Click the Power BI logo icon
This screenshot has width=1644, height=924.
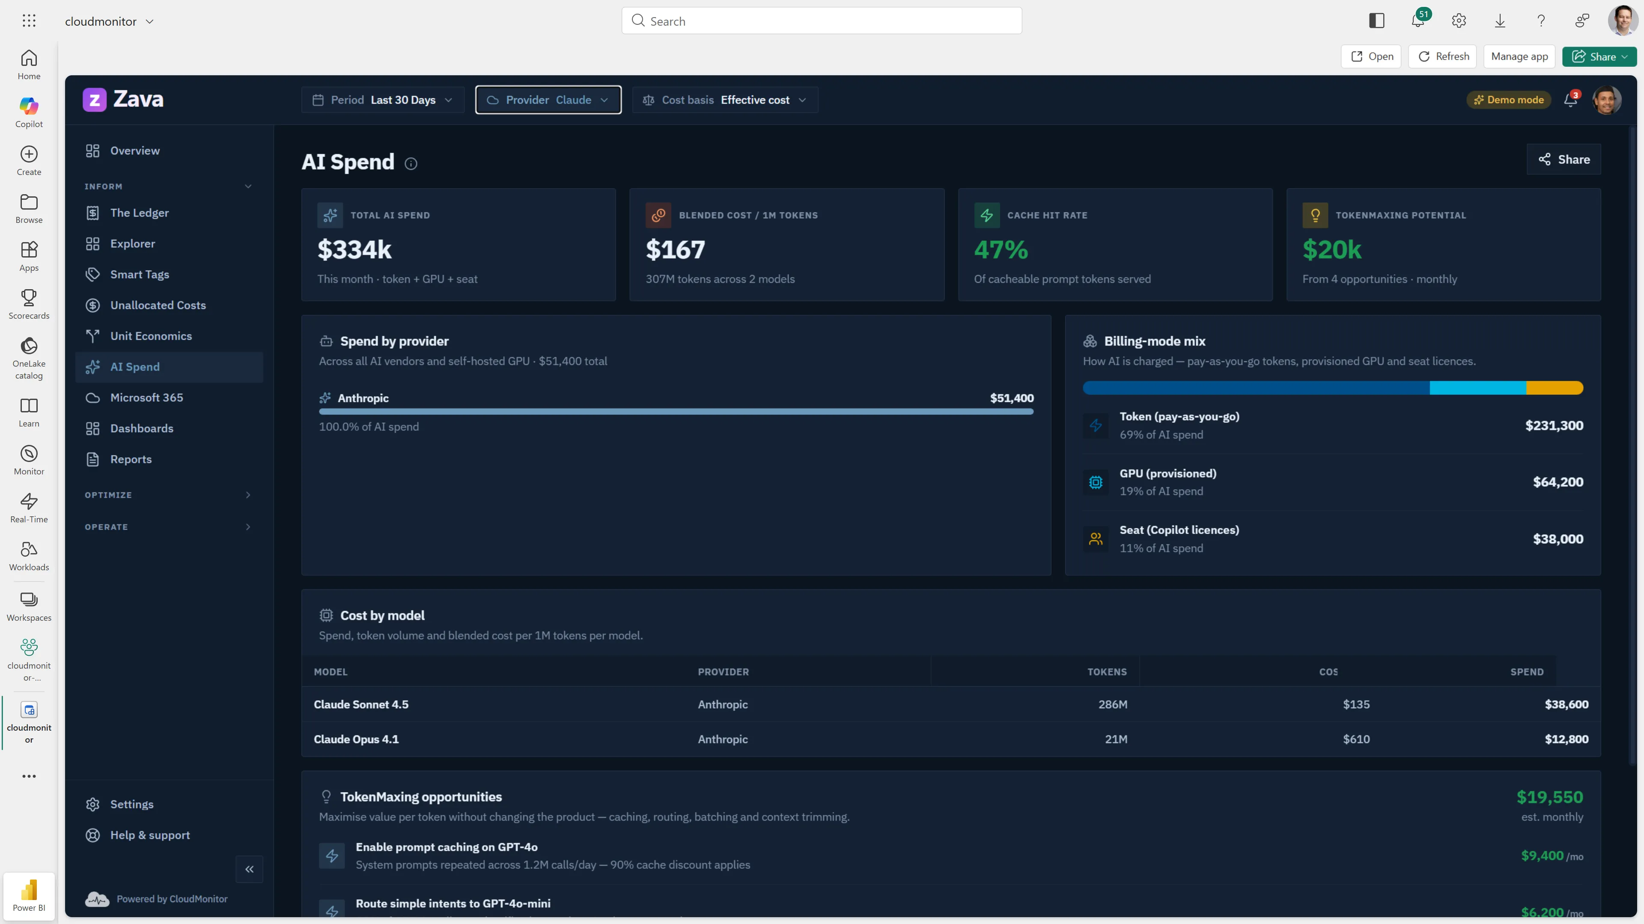29,890
